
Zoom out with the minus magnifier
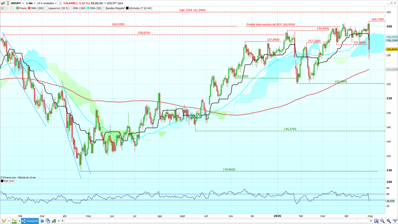click(x=382, y=221)
